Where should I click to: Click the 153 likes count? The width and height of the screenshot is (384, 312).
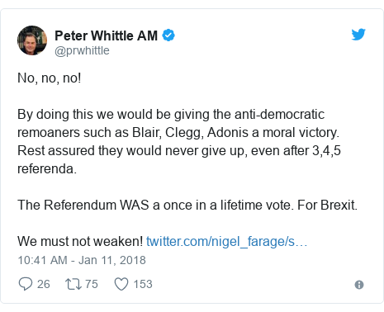[x=143, y=284]
